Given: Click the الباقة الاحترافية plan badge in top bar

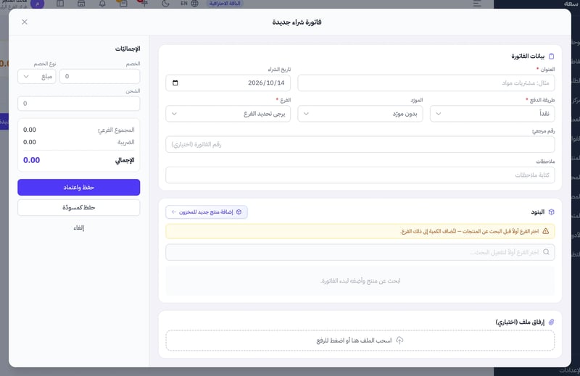Looking at the screenshot, I should pos(225,4).
